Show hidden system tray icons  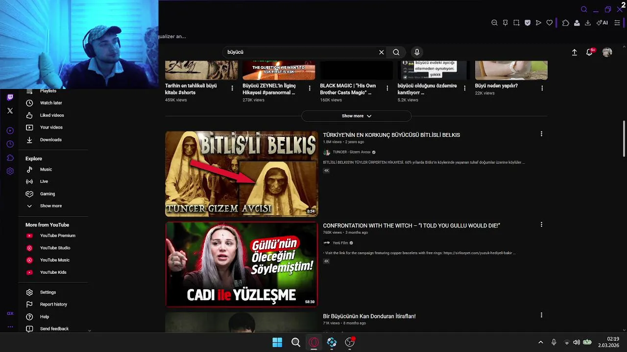541,342
